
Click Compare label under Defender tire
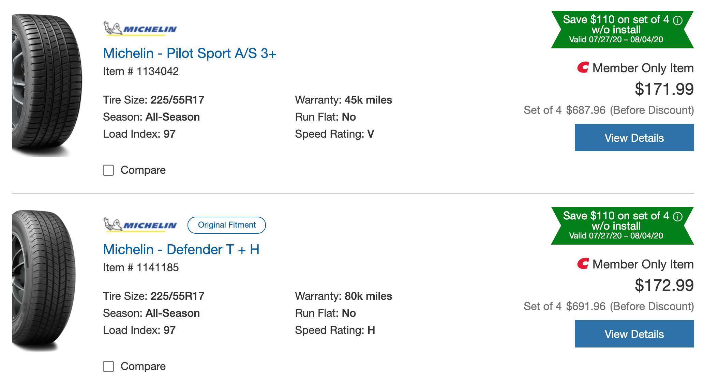click(143, 366)
